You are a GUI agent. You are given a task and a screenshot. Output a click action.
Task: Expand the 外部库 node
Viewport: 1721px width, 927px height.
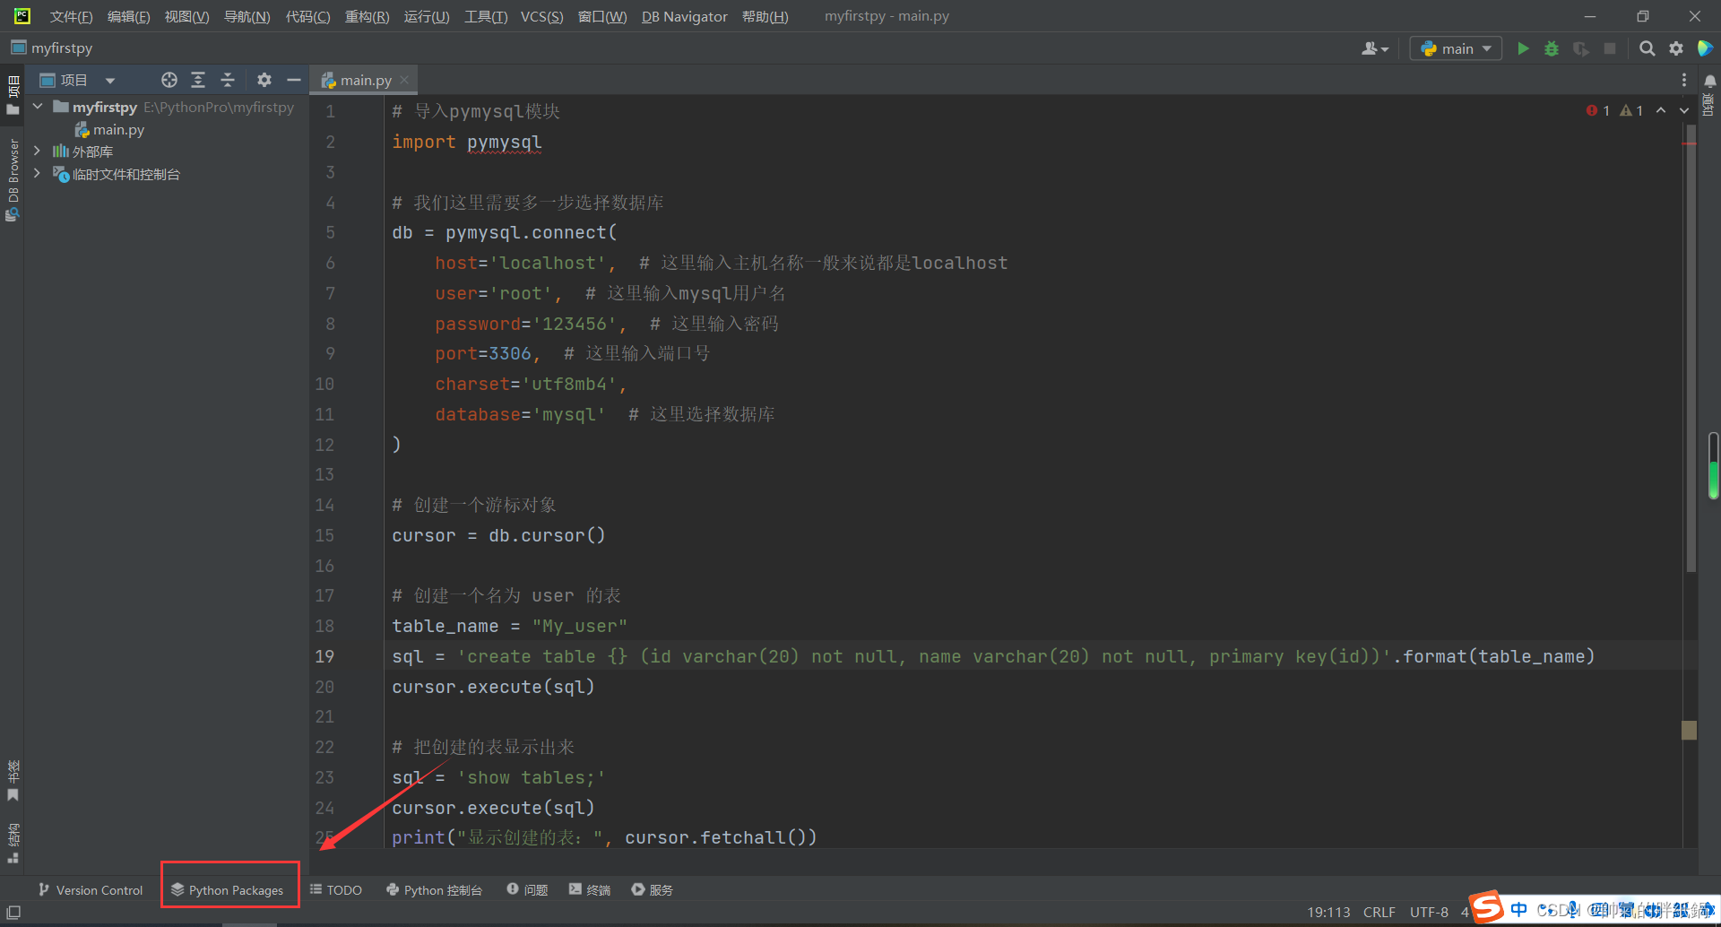38,151
